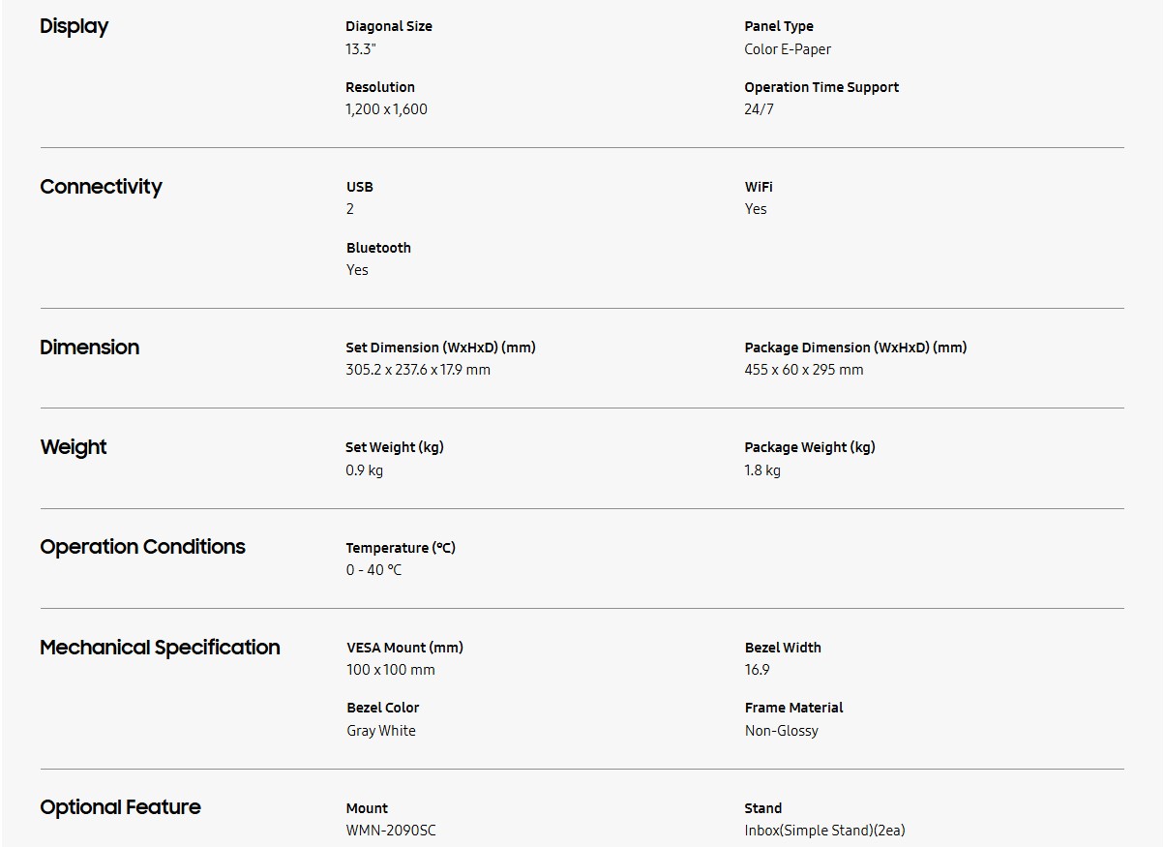The height and width of the screenshot is (847, 1164).
Task: Select the Bezel Color value Gray White
Action: [x=381, y=731]
